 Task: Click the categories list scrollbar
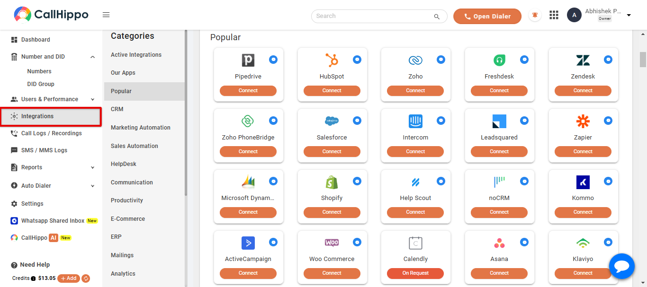186,113
